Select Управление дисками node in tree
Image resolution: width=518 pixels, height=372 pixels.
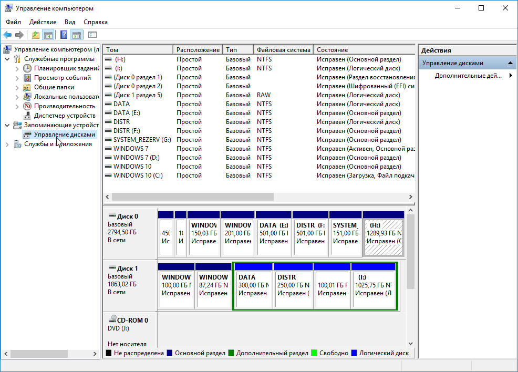pyautogui.click(x=60, y=135)
